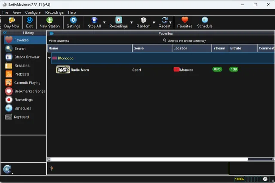The height and width of the screenshot is (183, 275).
Task: Click the recent-player icon in the bottom left
Action: click(7, 169)
